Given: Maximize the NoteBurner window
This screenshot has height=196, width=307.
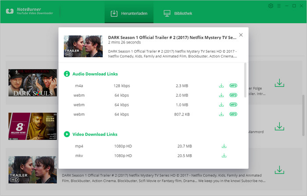Looking at the screenshot, I should pyautogui.click(x=294, y=6).
